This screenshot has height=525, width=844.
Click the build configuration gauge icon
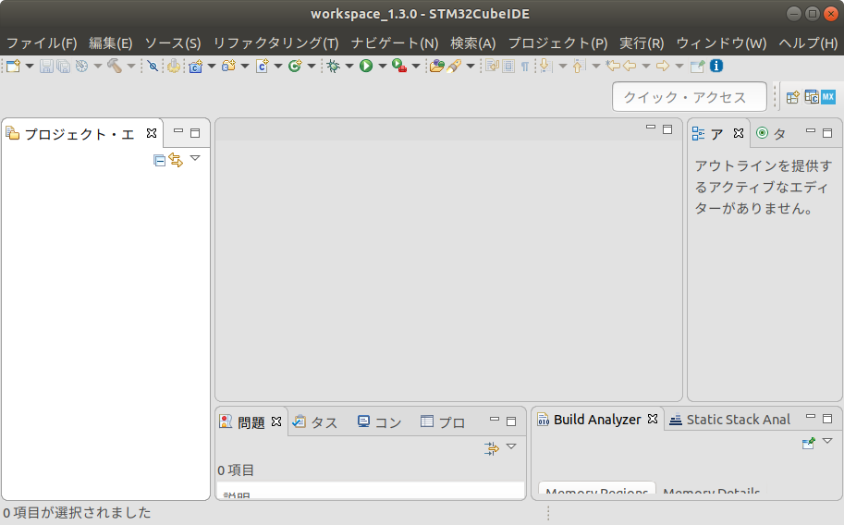[81, 67]
